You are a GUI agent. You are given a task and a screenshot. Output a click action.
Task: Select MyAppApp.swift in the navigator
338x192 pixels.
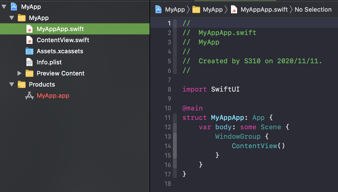click(x=75, y=29)
